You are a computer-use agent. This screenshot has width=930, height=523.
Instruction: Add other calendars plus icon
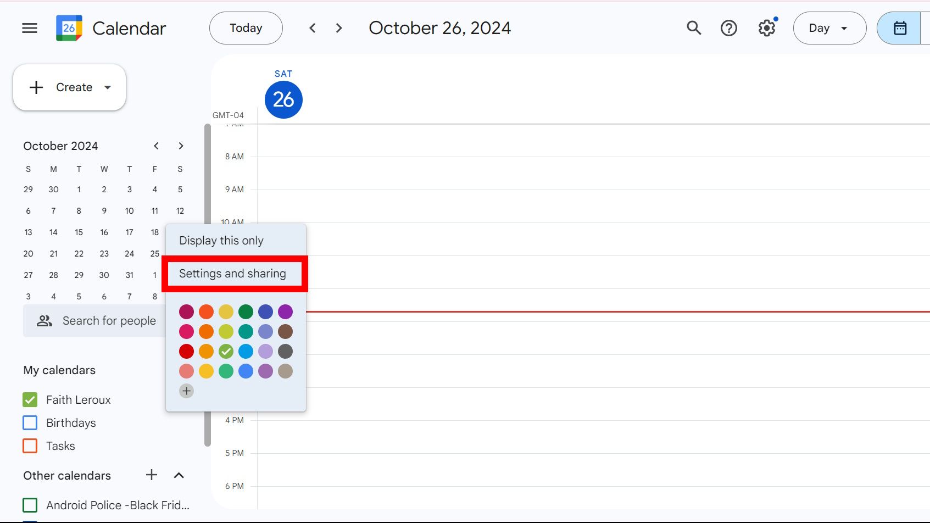(152, 475)
